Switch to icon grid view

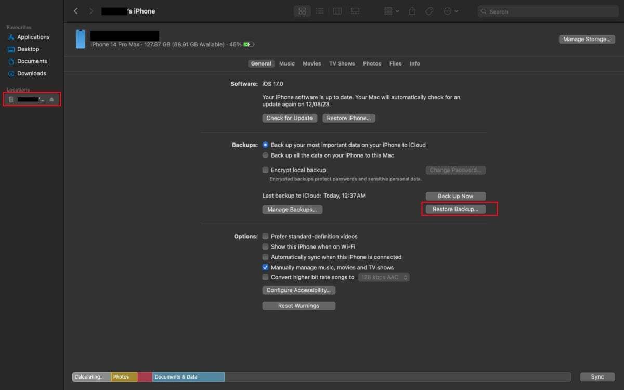pos(302,11)
